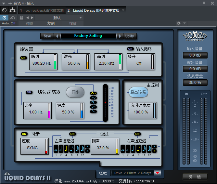217x184 pixels.
Task: Select the triangle LFO waveform icon
Action: click(x=94, y=98)
